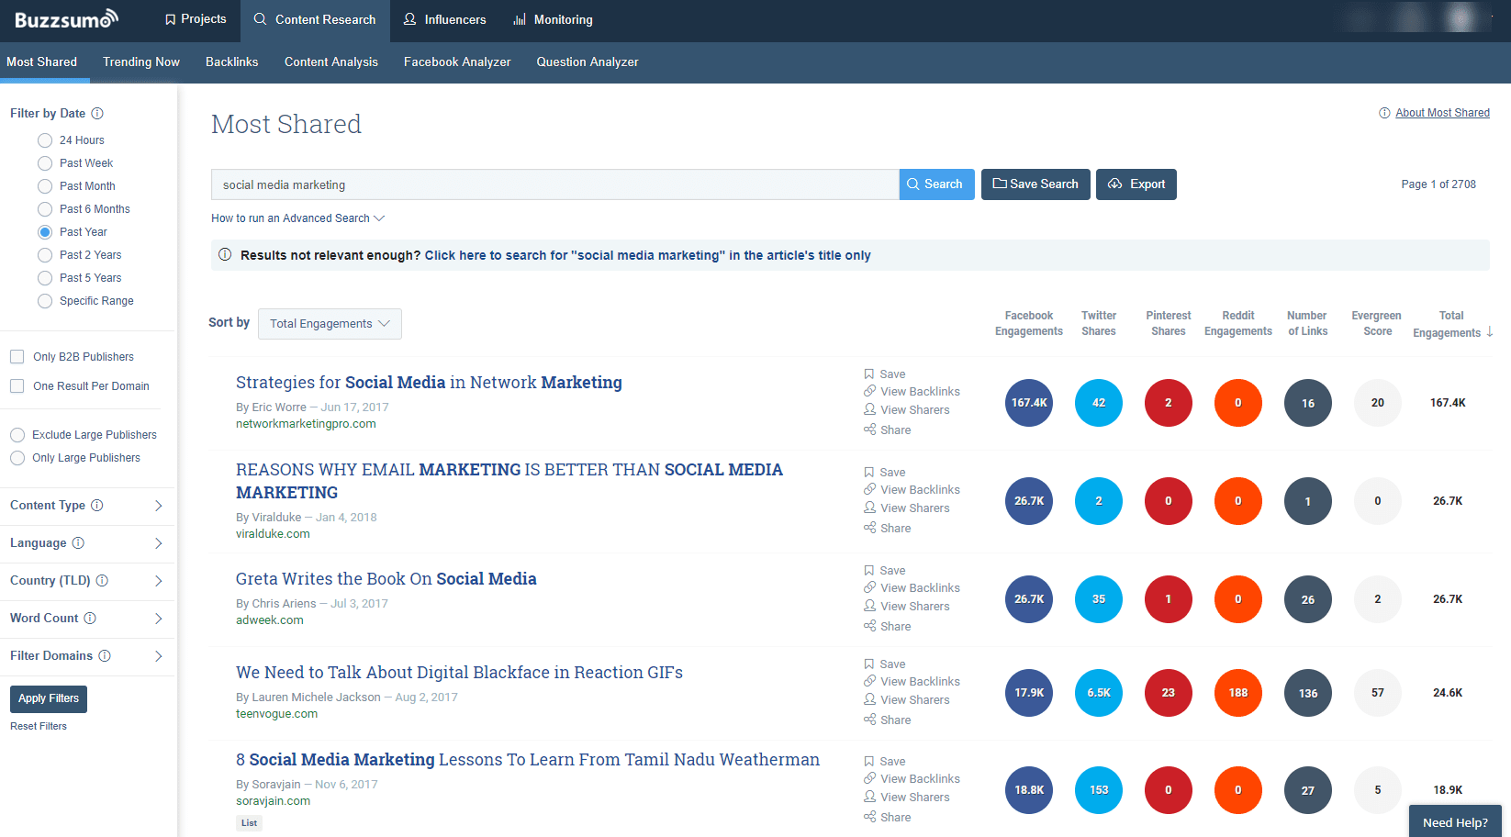Open the Facebook Analyzer tab
The height and width of the screenshot is (837, 1511).
pyautogui.click(x=457, y=62)
